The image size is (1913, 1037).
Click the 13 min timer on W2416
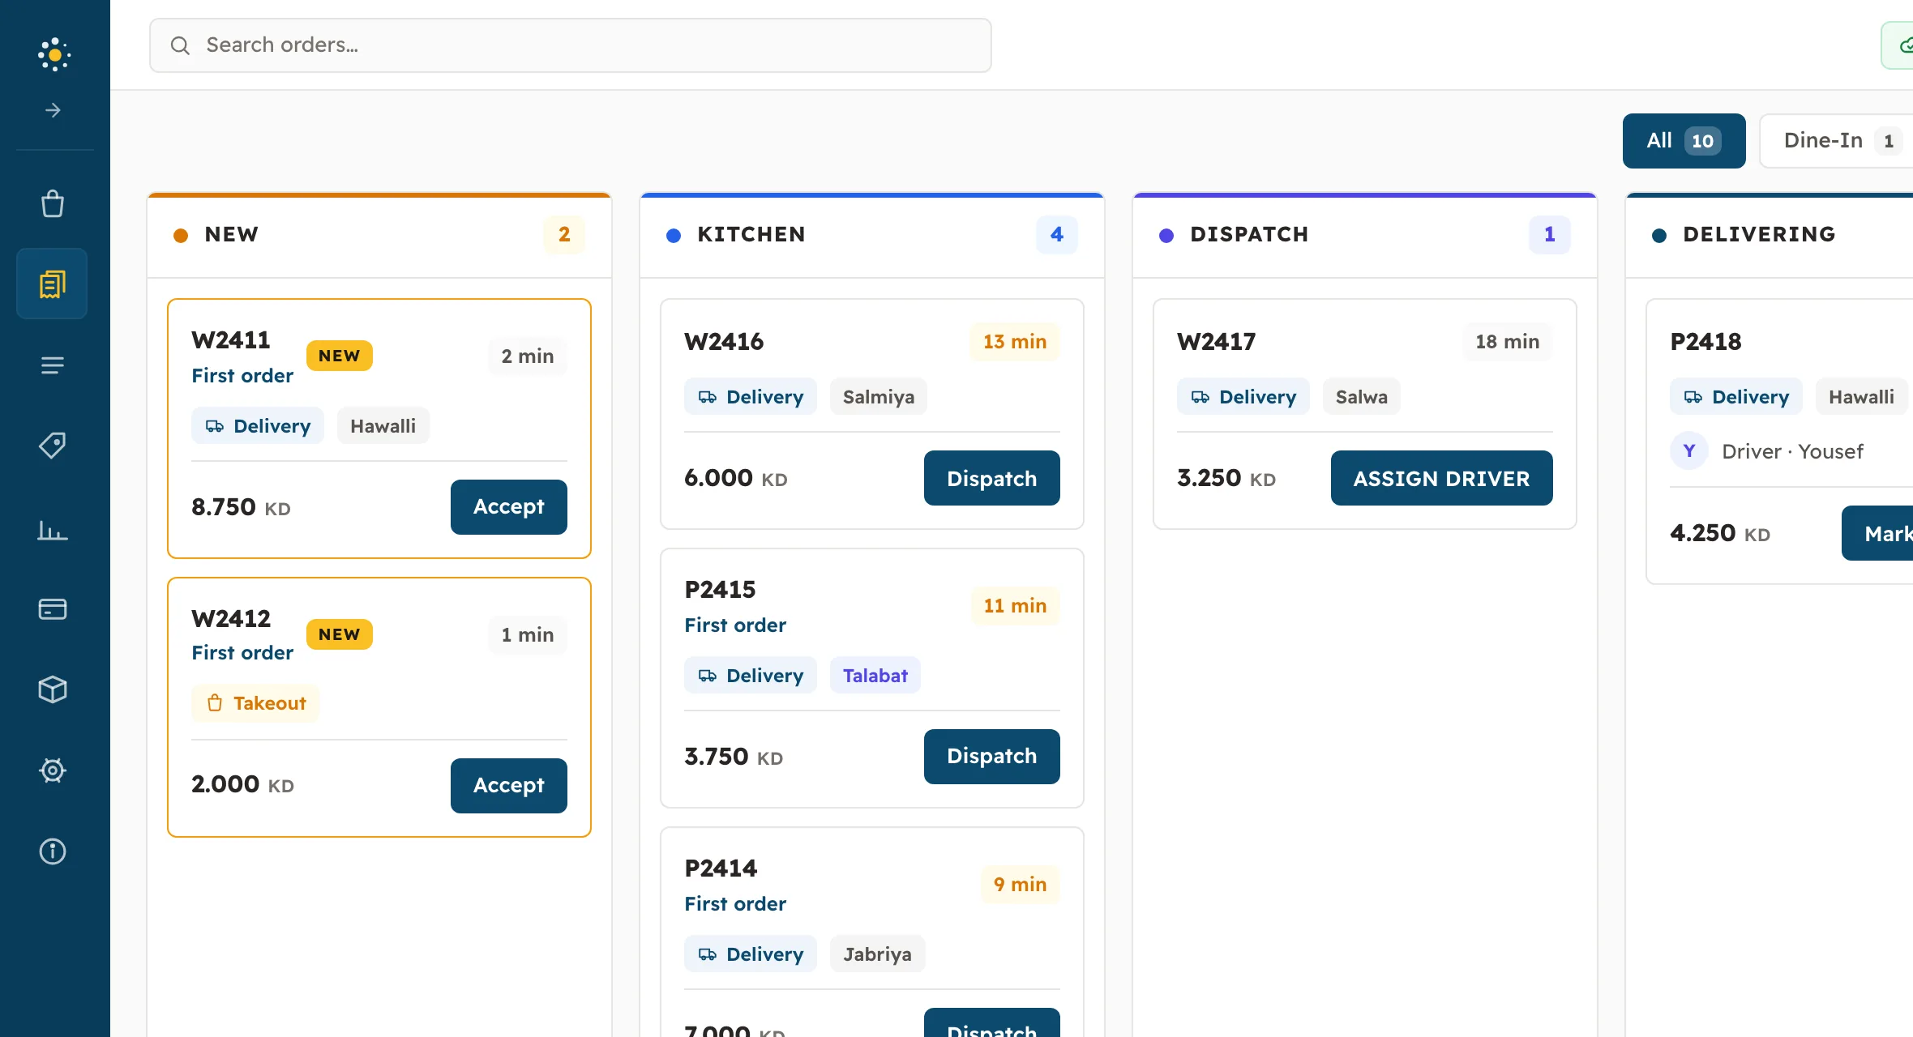1015,342
